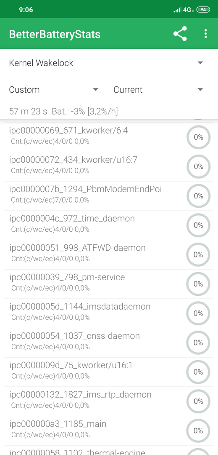Viewport: 218px width, 455px height.
Task: Tap the 0% circle beside pm-service
Action: 198,284
